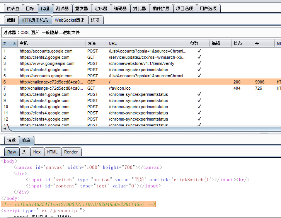Sort the table by the 状态 column

[x=242, y=44]
